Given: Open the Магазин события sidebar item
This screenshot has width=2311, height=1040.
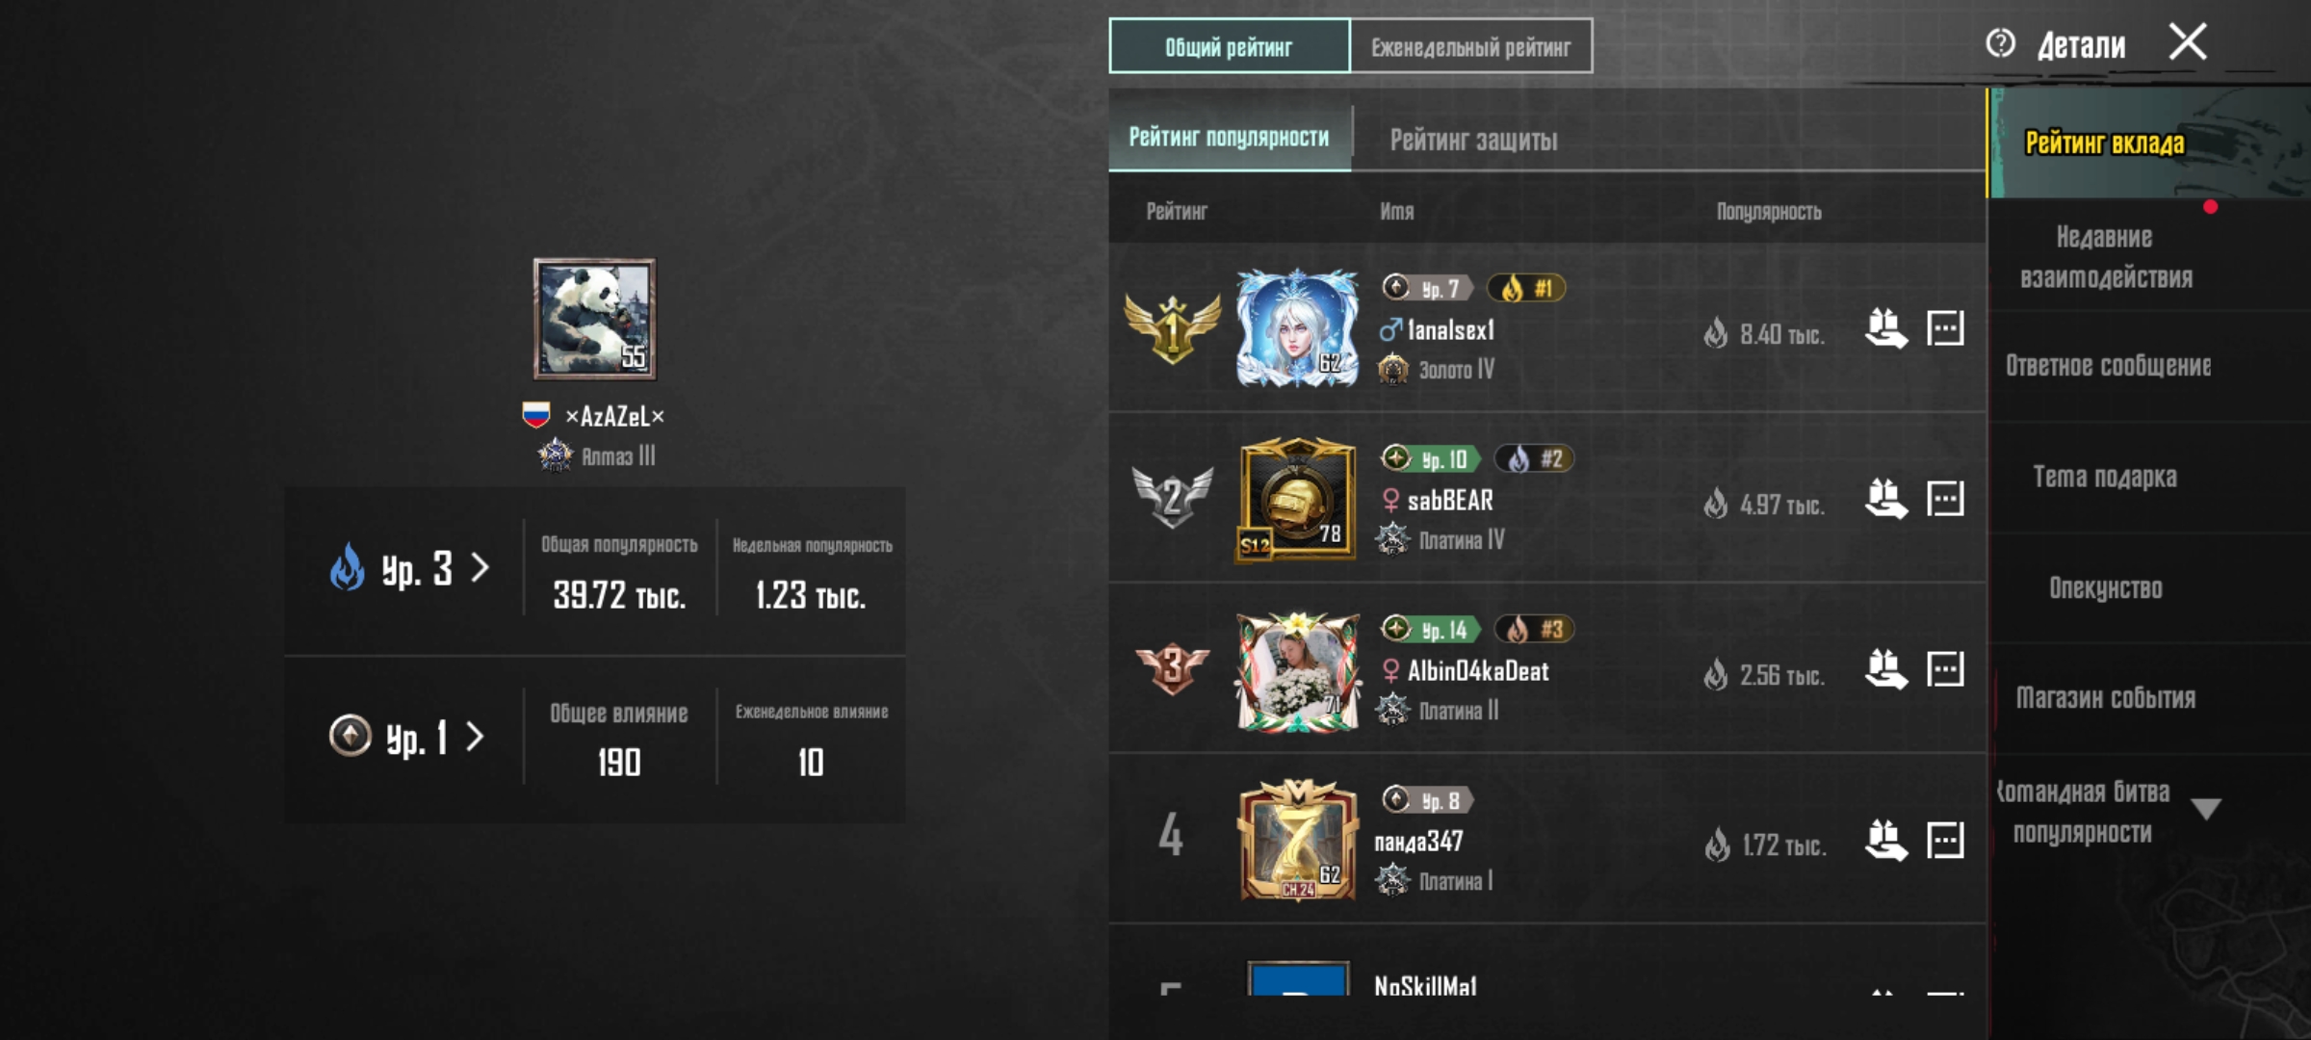Looking at the screenshot, I should [2106, 698].
